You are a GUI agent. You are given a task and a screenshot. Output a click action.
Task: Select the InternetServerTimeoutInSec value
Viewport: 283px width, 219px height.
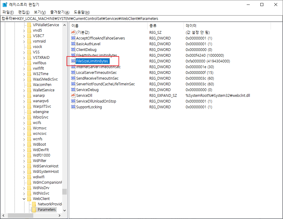point(98,67)
